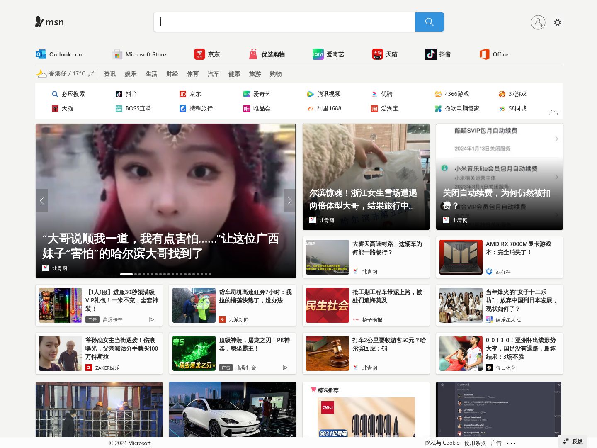Open 阿里1688 quick link
The width and height of the screenshot is (597, 448).
click(x=324, y=109)
